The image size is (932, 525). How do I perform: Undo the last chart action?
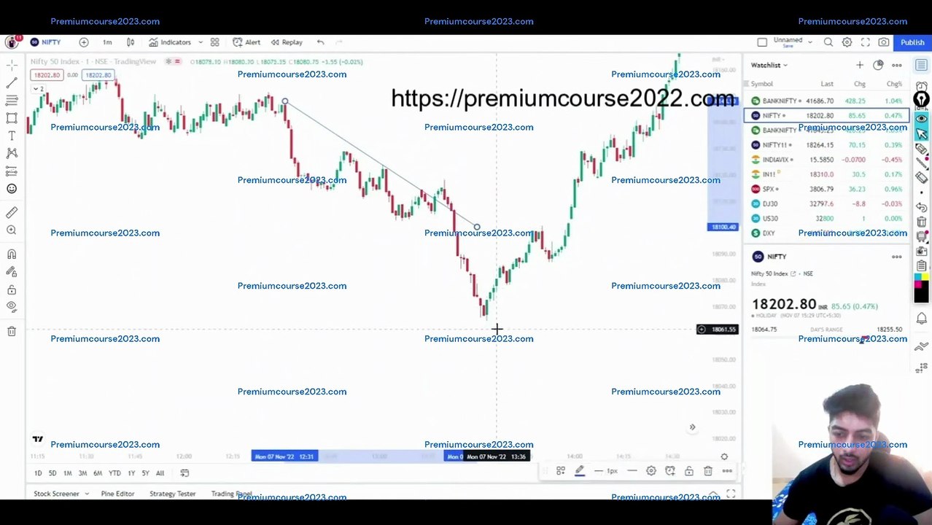[320, 42]
